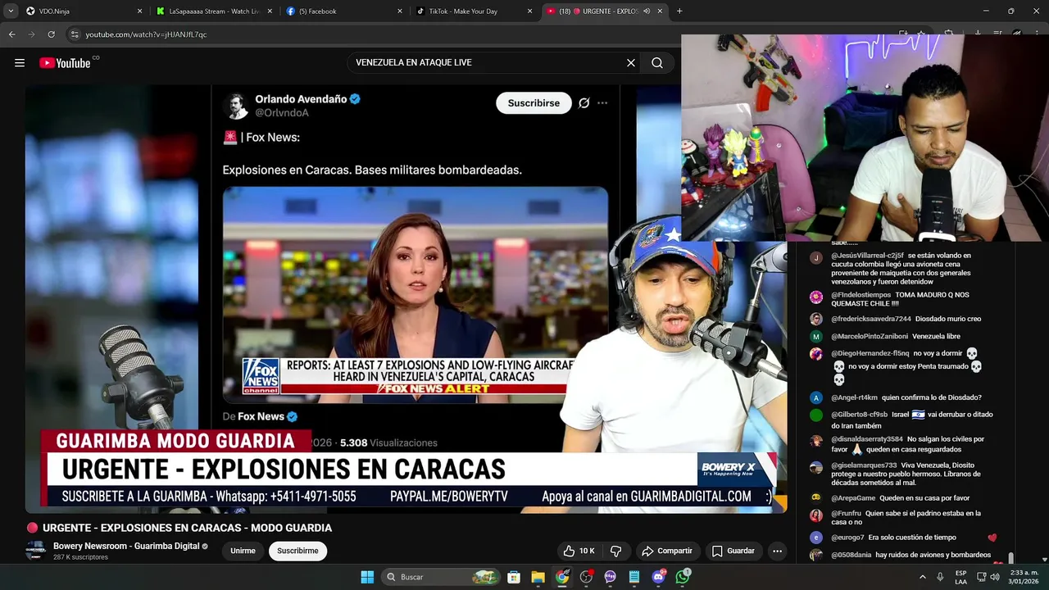
Task: Save the video with Guardar
Action: 733,551
